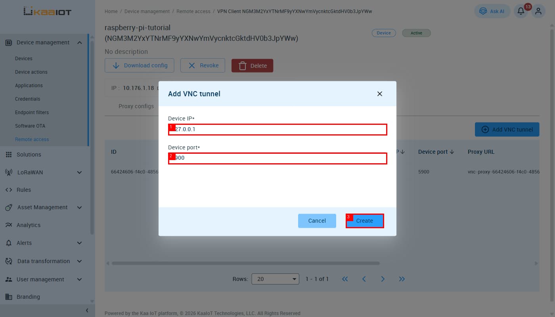This screenshot has height=317, width=555.
Task: Click the Rules code icon
Action: point(9,190)
